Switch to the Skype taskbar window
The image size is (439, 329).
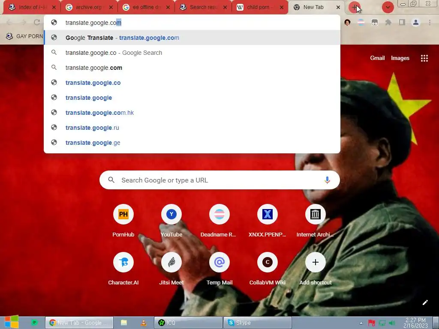(x=257, y=323)
